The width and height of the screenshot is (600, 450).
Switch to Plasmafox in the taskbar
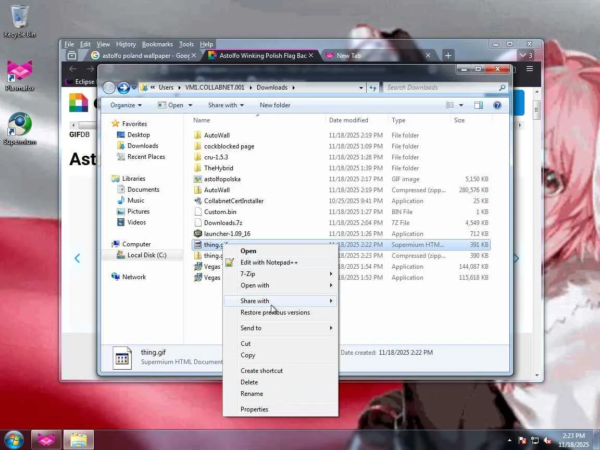pyautogui.click(x=46, y=440)
